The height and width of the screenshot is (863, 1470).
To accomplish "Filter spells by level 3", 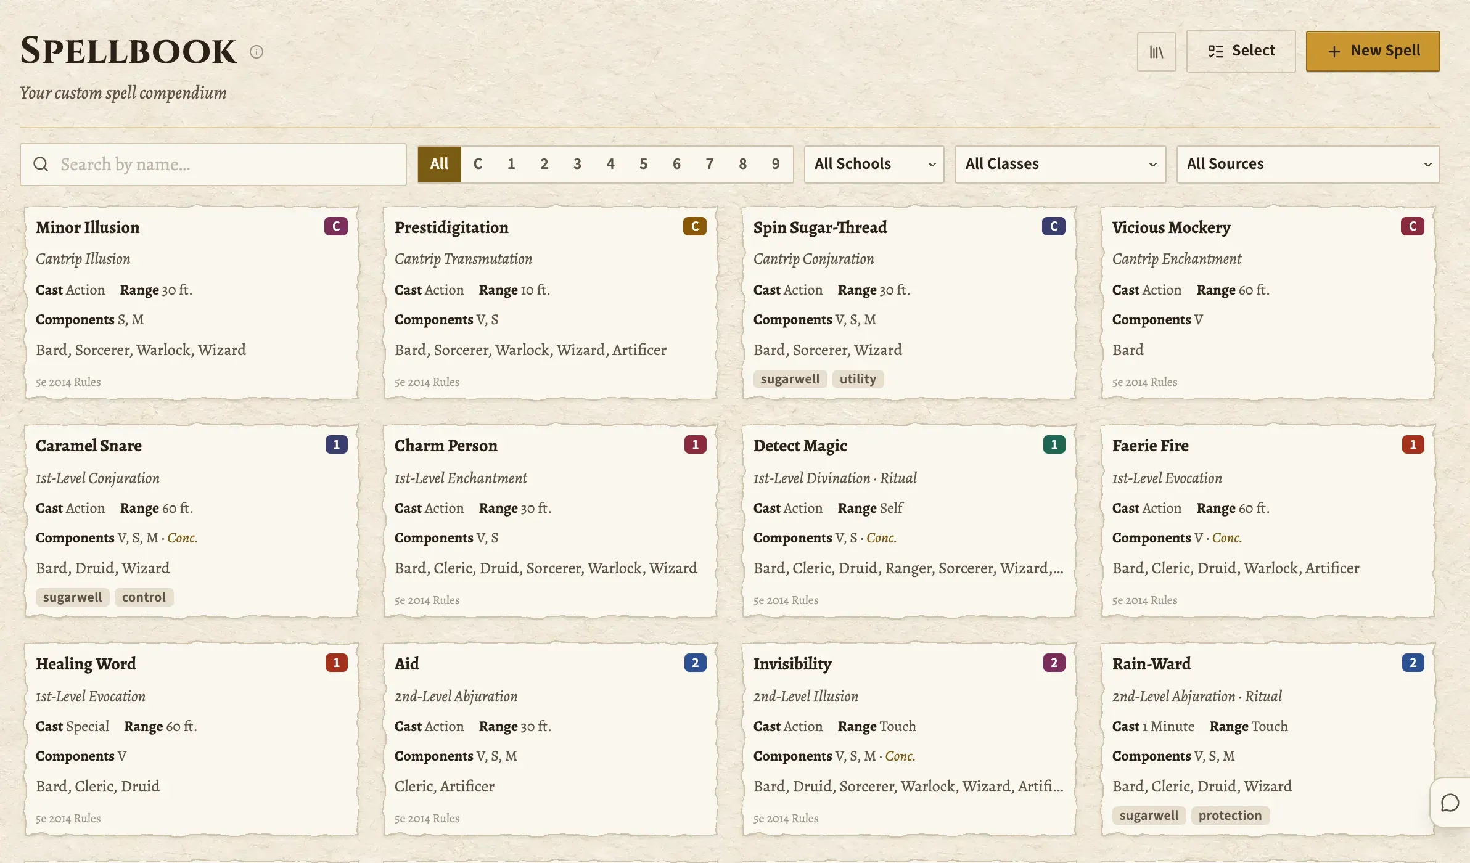I will (x=577, y=164).
